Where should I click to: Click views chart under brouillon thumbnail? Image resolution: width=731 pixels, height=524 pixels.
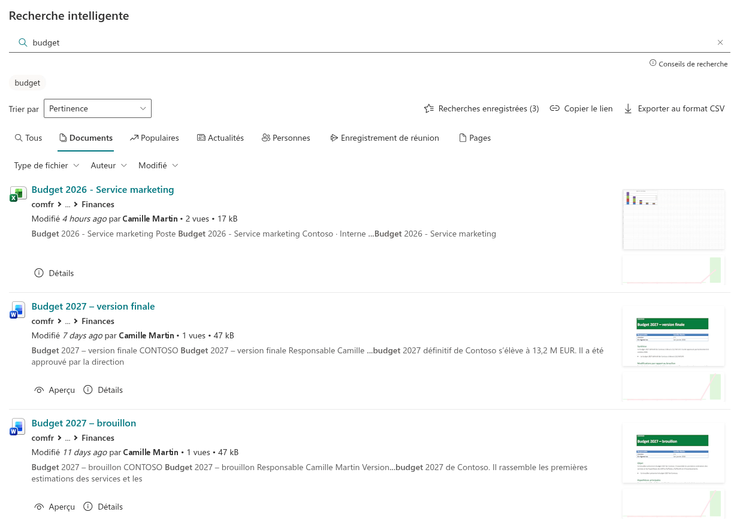[673, 503]
